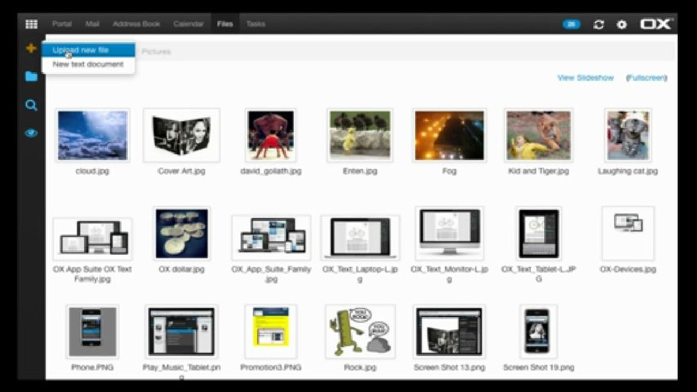This screenshot has height=392, width=697.
Task: Open the OX-Devices.jpg thumbnail
Action: (x=628, y=233)
